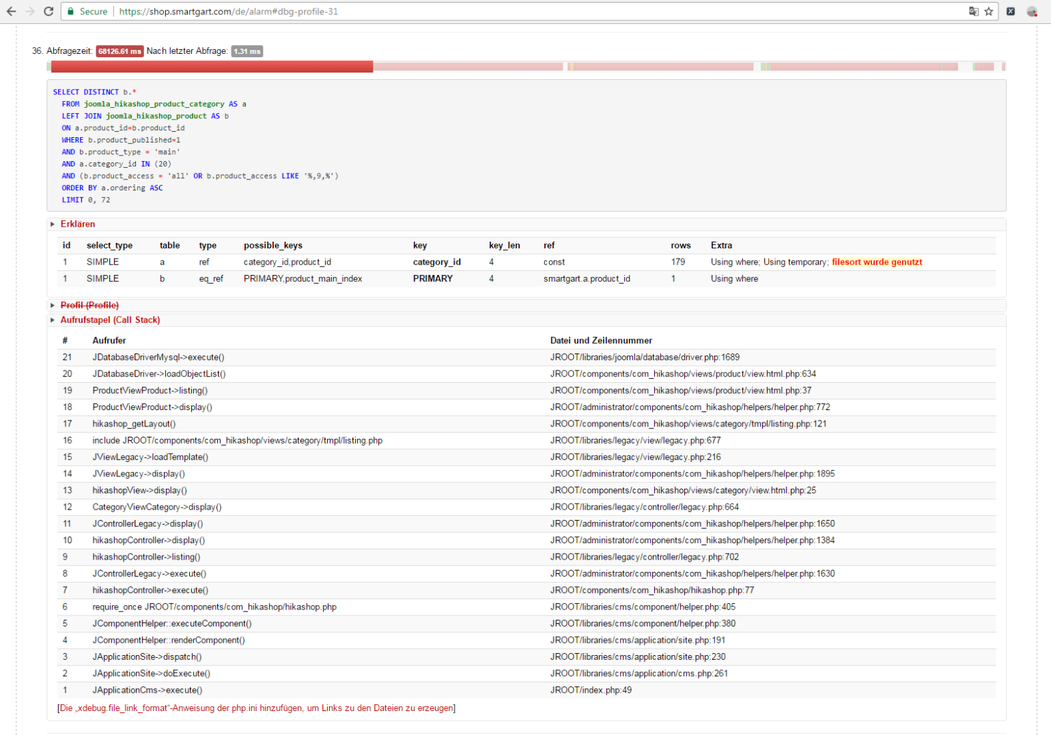This screenshot has width=1051, height=737.
Task: Collapse the Aufrufstapel (Call Stack) section
Action: pos(109,320)
